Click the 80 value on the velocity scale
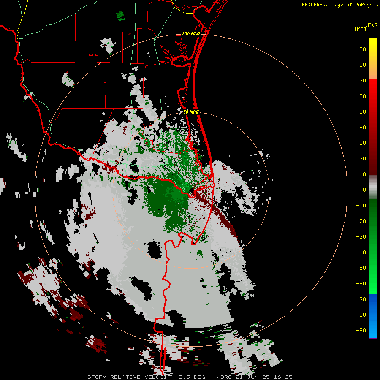Image resolution: width=380 pixels, height=380 pixels. [363, 65]
